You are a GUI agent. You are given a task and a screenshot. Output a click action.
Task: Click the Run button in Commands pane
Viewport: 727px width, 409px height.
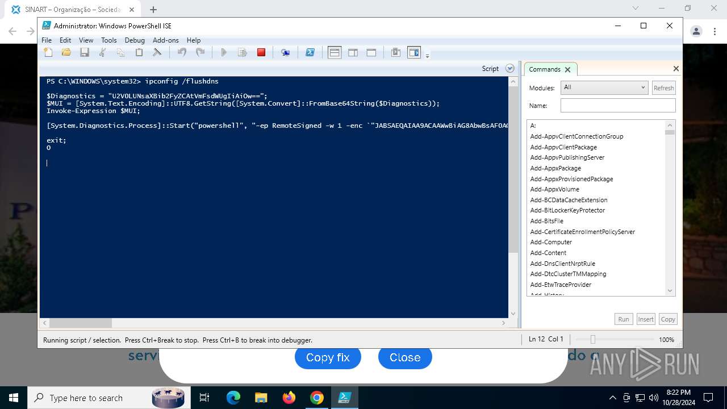624,319
